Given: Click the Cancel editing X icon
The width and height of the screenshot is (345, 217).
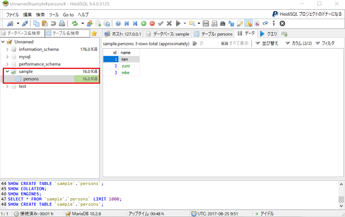Looking at the screenshot, I should pos(169,24).
